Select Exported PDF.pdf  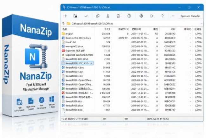click(x=75, y=51)
